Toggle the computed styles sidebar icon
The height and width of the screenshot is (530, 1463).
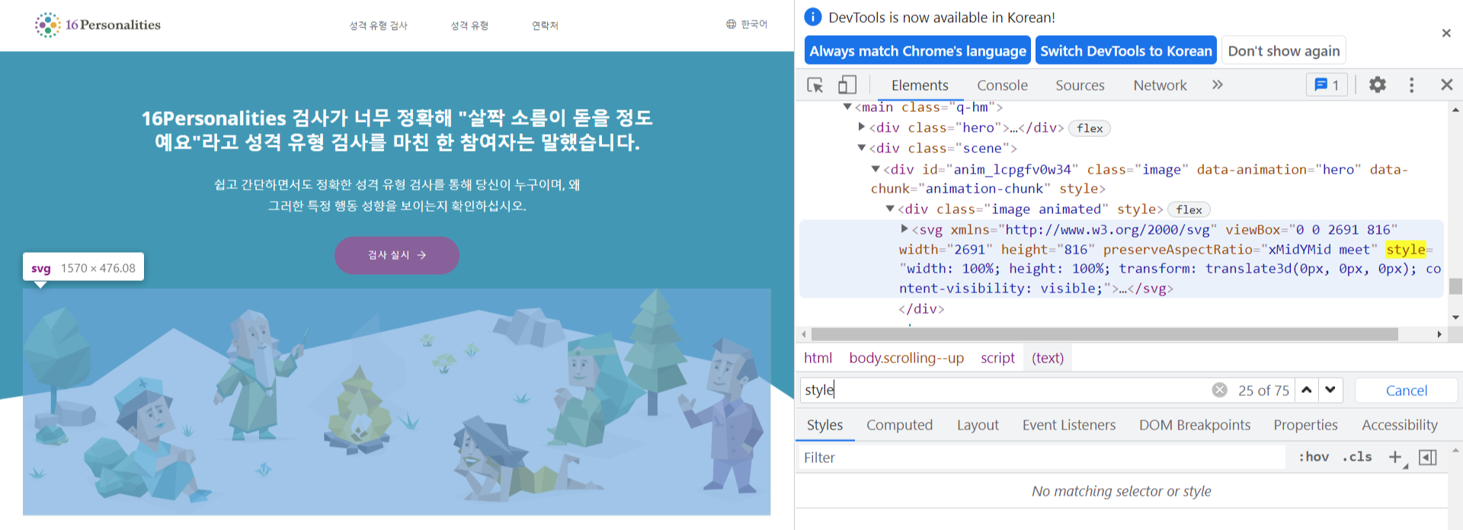pyautogui.click(x=1428, y=457)
